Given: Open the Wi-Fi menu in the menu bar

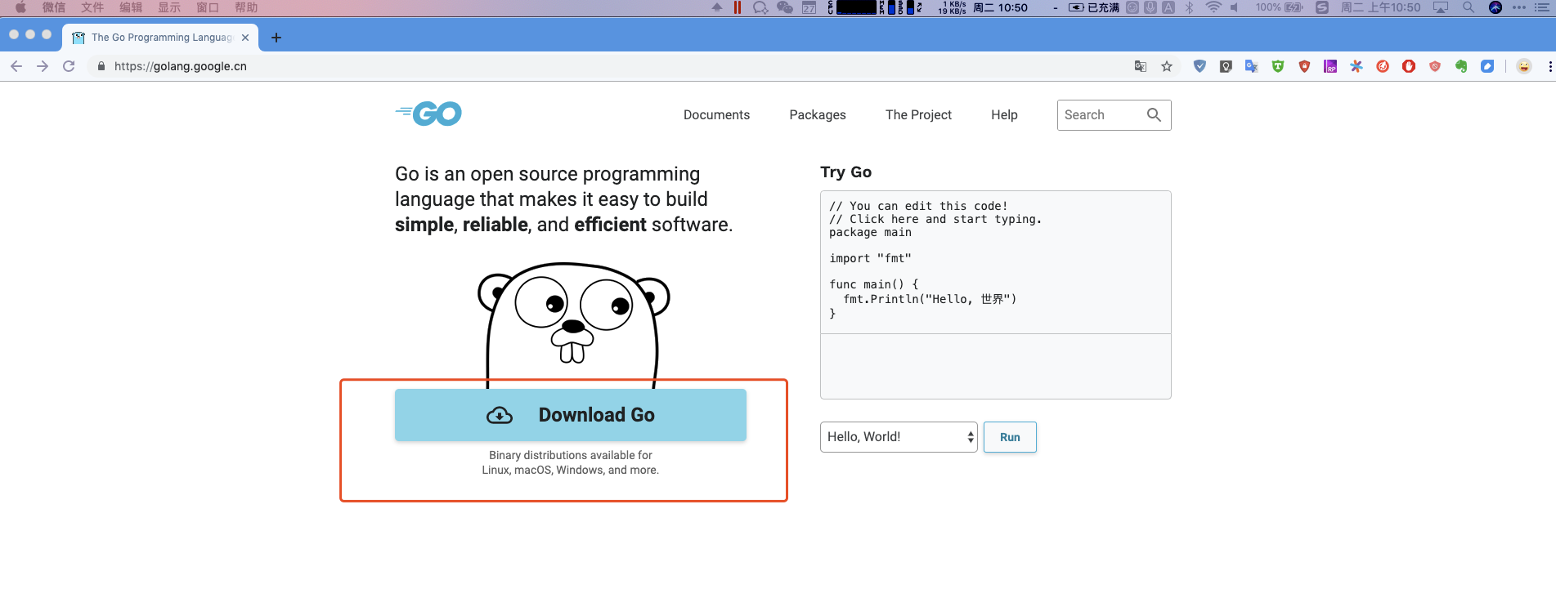Looking at the screenshot, I should point(1213,7).
